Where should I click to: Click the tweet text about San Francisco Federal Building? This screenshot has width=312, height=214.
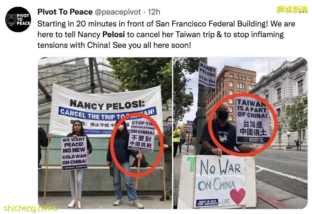pyautogui.click(x=166, y=34)
